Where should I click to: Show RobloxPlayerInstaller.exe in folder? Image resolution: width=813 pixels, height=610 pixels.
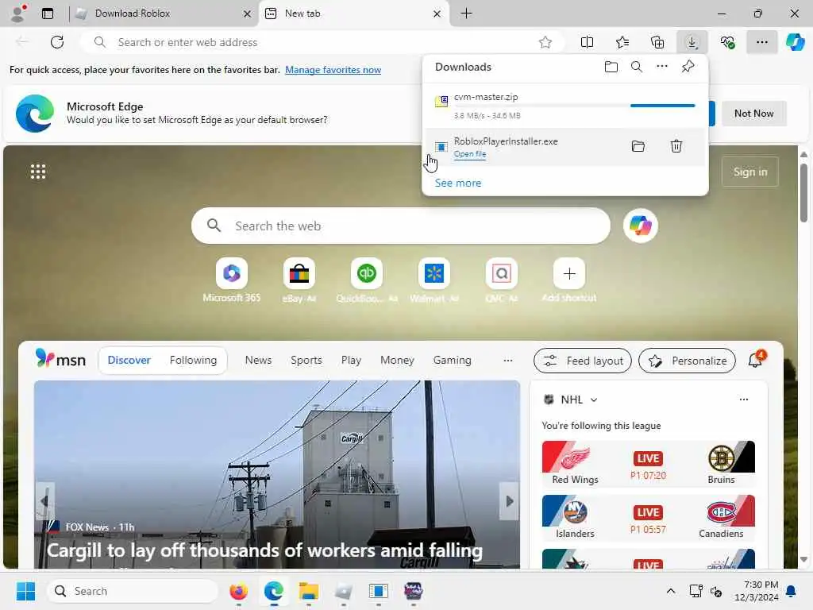pos(638,146)
